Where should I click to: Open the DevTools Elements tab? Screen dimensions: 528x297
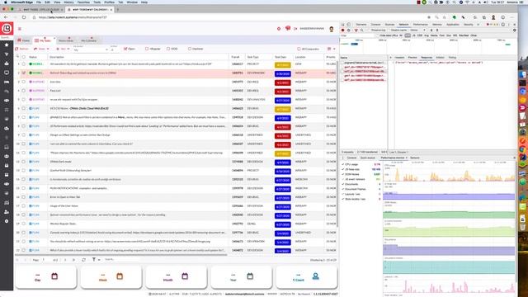(x=361, y=25)
